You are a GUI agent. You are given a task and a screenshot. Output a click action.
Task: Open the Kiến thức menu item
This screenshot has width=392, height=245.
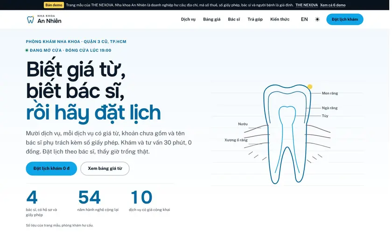[280, 19]
